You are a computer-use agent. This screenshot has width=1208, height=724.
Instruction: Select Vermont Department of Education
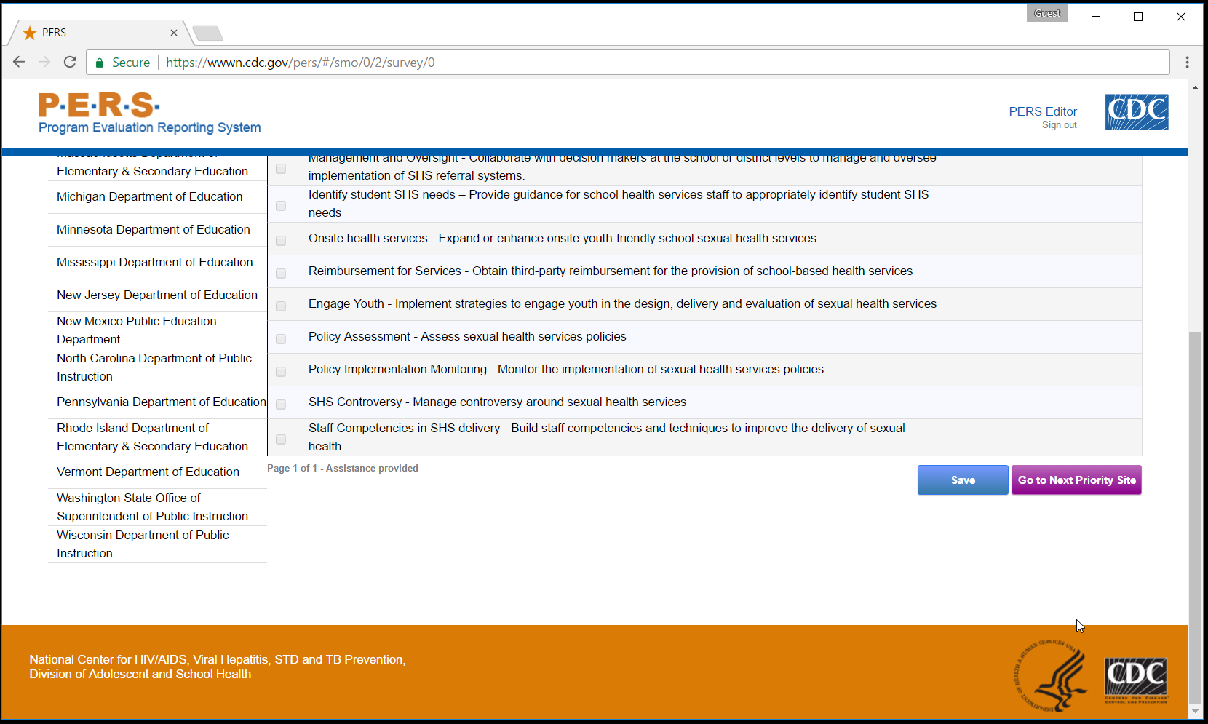tap(157, 472)
